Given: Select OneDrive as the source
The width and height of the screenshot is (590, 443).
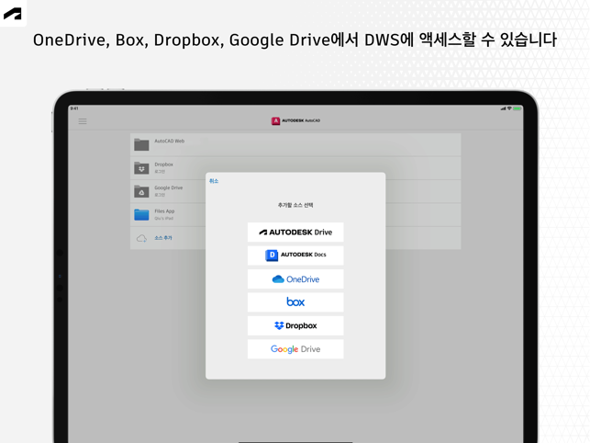Looking at the screenshot, I should 295,279.
